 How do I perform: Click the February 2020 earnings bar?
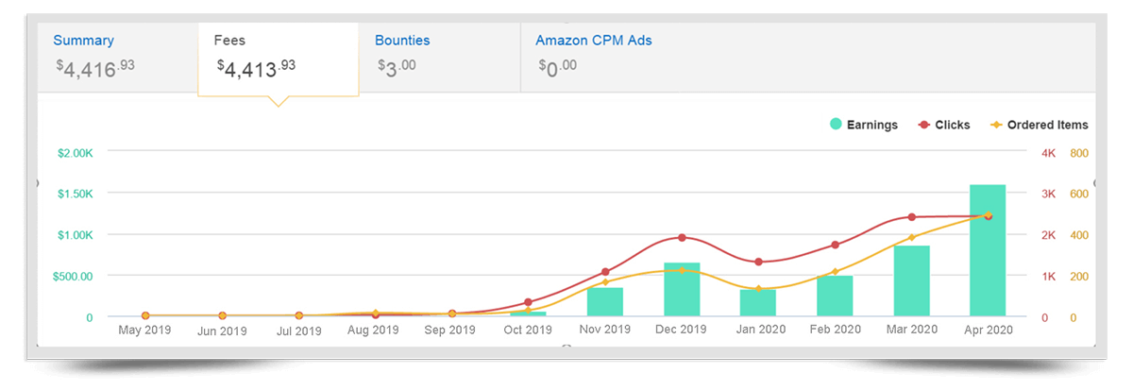[835, 296]
